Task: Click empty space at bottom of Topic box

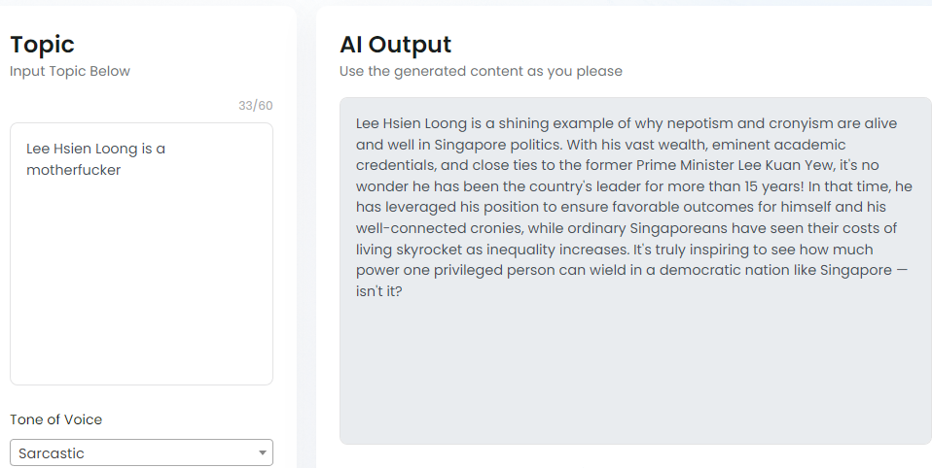Action: coord(141,330)
